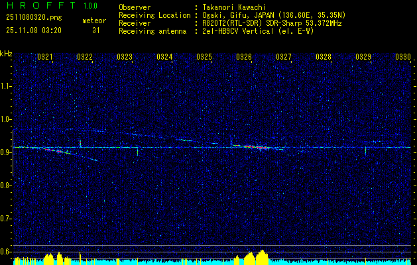Click the 0.6 kHz axis label
Viewport: 417px width, 265px height.
click(5, 252)
